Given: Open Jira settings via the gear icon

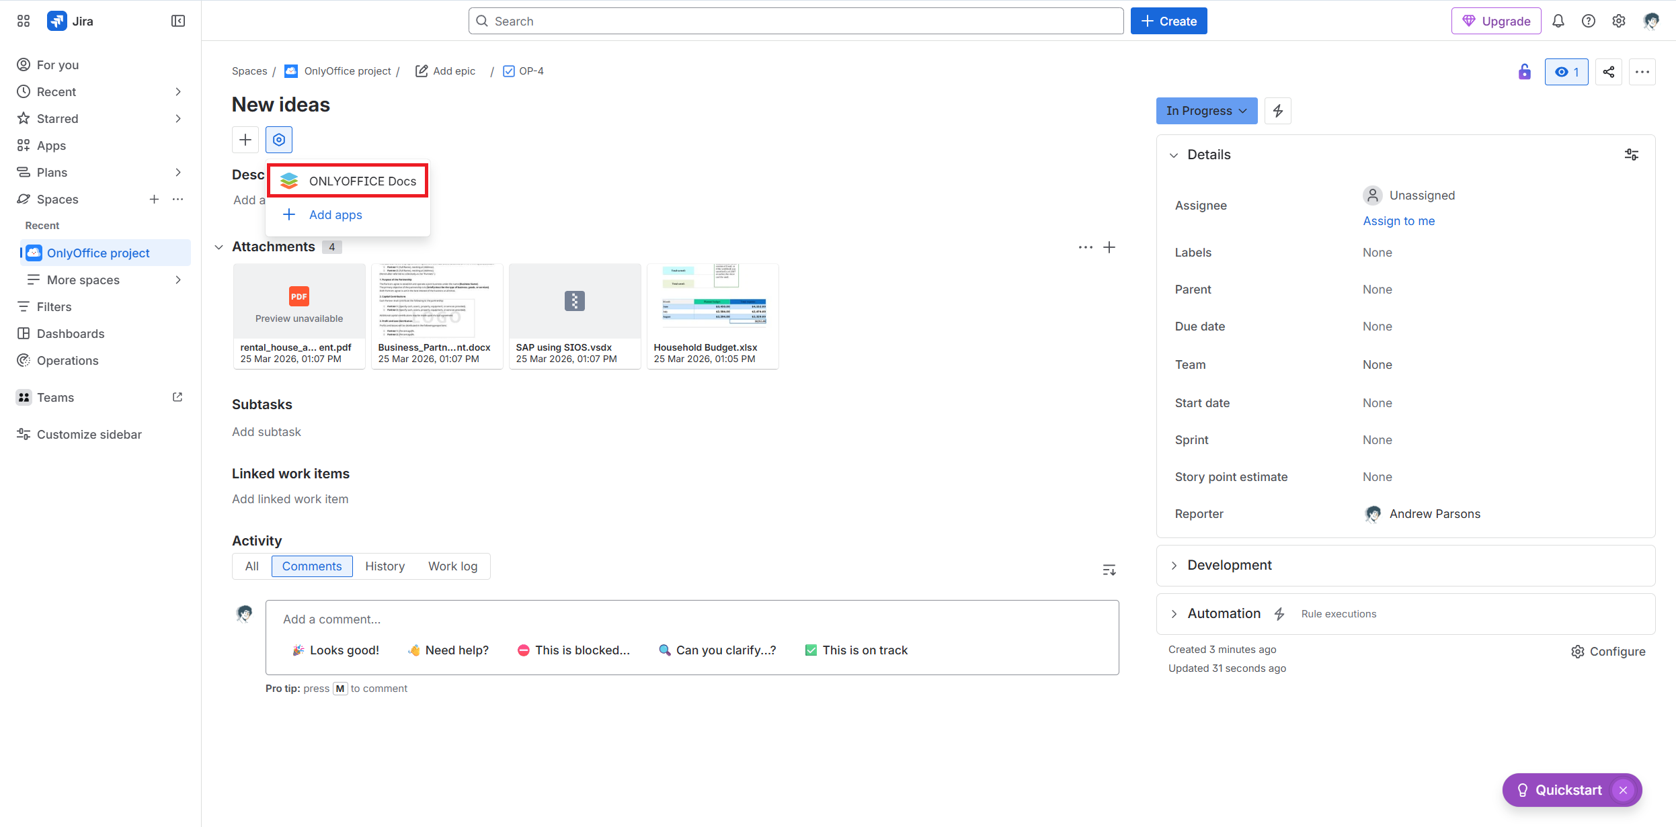Looking at the screenshot, I should [1618, 20].
